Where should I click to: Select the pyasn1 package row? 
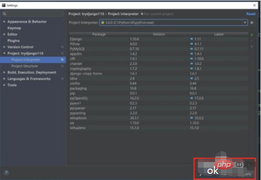pos(159,103)
